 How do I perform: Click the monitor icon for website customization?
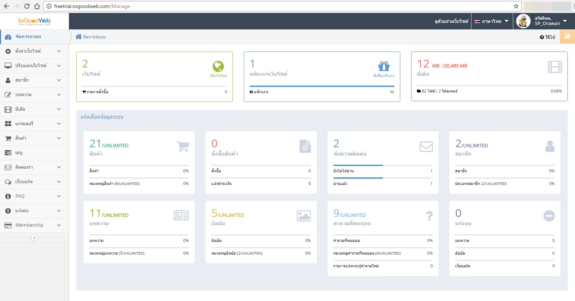pyautogui.click(x=8, y=66)
